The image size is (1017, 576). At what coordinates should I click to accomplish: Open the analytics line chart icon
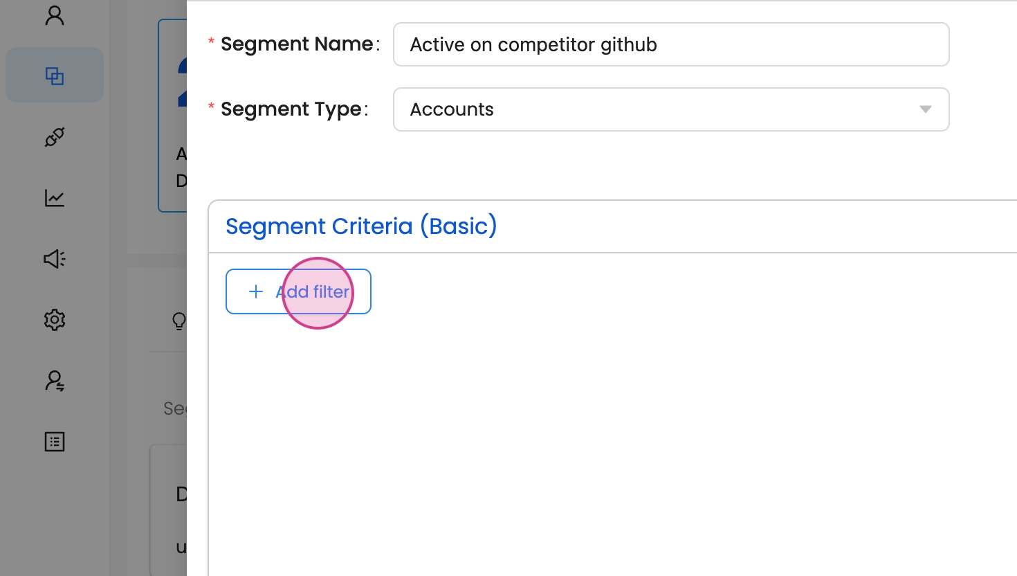point(55,198)
